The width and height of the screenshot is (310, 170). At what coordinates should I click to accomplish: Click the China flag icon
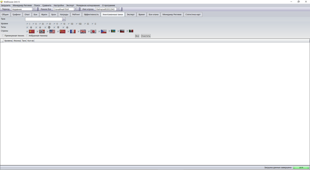[x=63, y=31]
